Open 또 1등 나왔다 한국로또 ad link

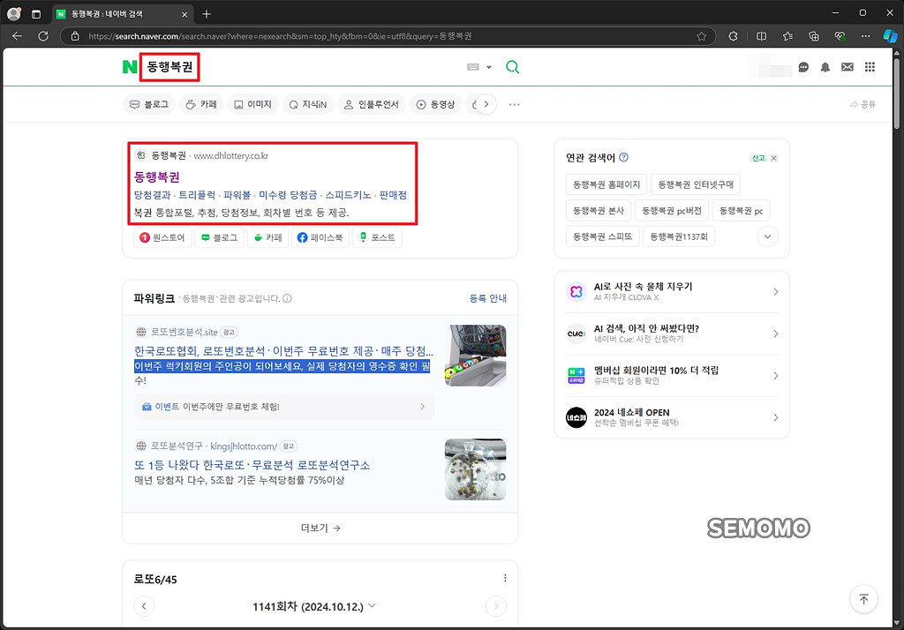pyautogui.click(x=252, y=465)
